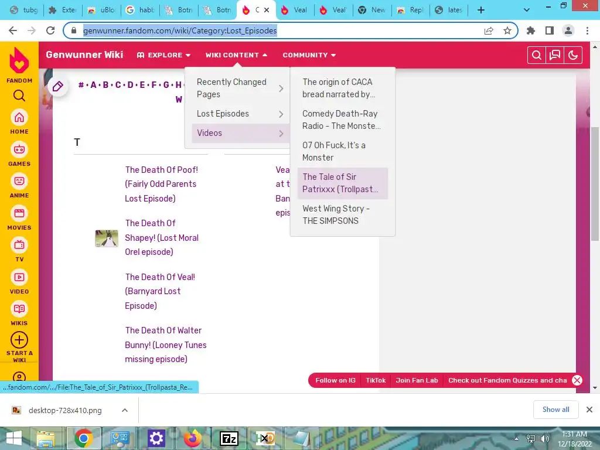This screenshot has height=450, width=600.
Task: Click the volume speaker tray icon
Action: click(544, 438)
